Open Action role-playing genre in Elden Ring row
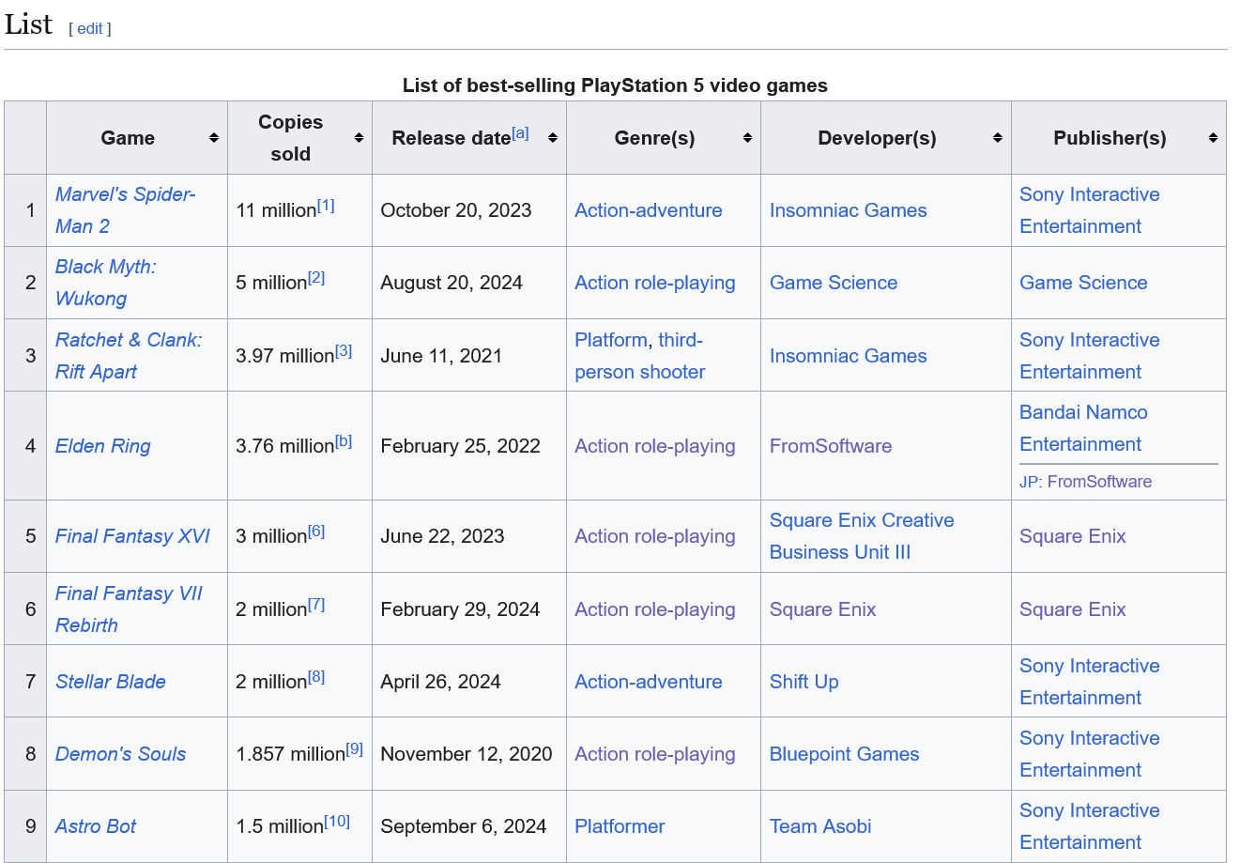 click(x=655, y=446)
